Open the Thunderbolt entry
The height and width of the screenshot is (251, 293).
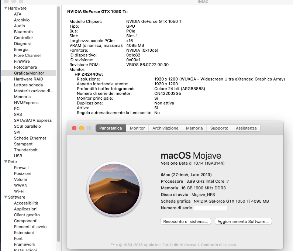[25, 150]
